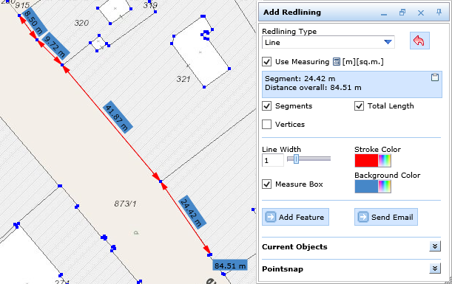Click the [m][sq.m.] units label
The height and width of the screenshot is (284, 452).
363,61
